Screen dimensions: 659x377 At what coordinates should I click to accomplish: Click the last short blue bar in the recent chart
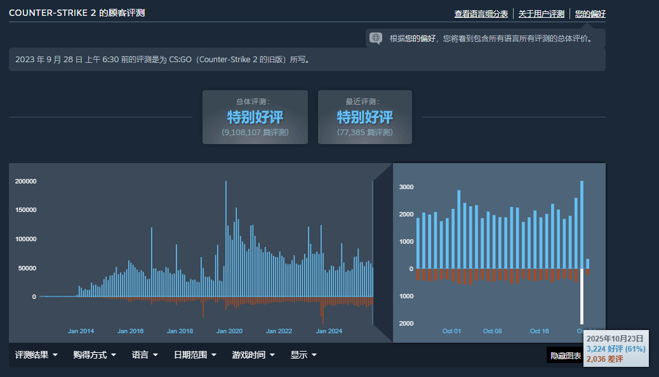point(587,263)
